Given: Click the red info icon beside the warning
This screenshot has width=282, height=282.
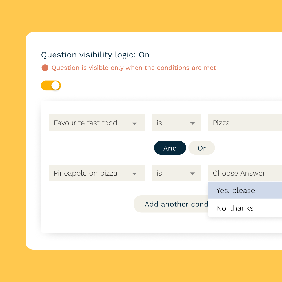Looking at the screenshot, I should [45, 68].
